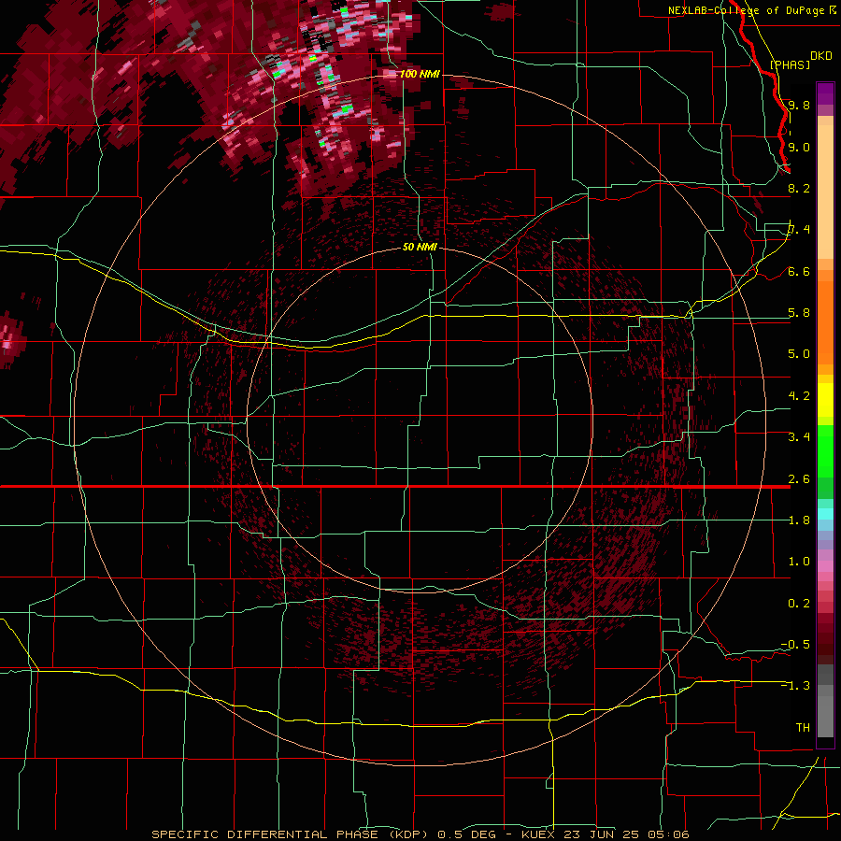Click the 5.0 value on color scale
The width and height of the screenshot is (841, 841).
799,354
